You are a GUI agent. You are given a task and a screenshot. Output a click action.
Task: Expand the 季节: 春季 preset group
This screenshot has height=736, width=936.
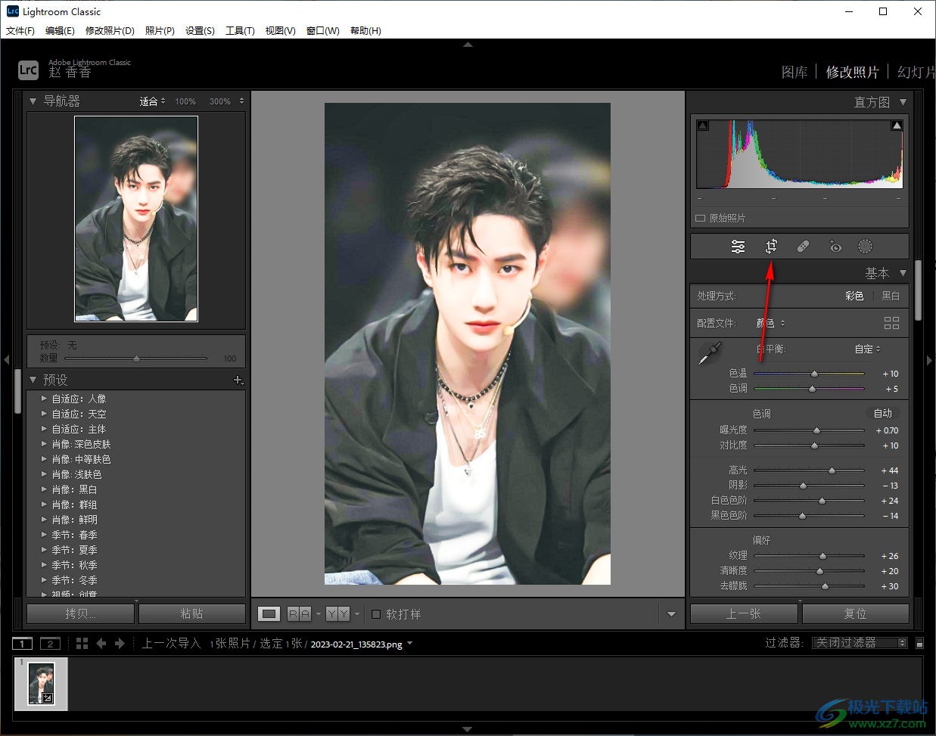[44, 535]
